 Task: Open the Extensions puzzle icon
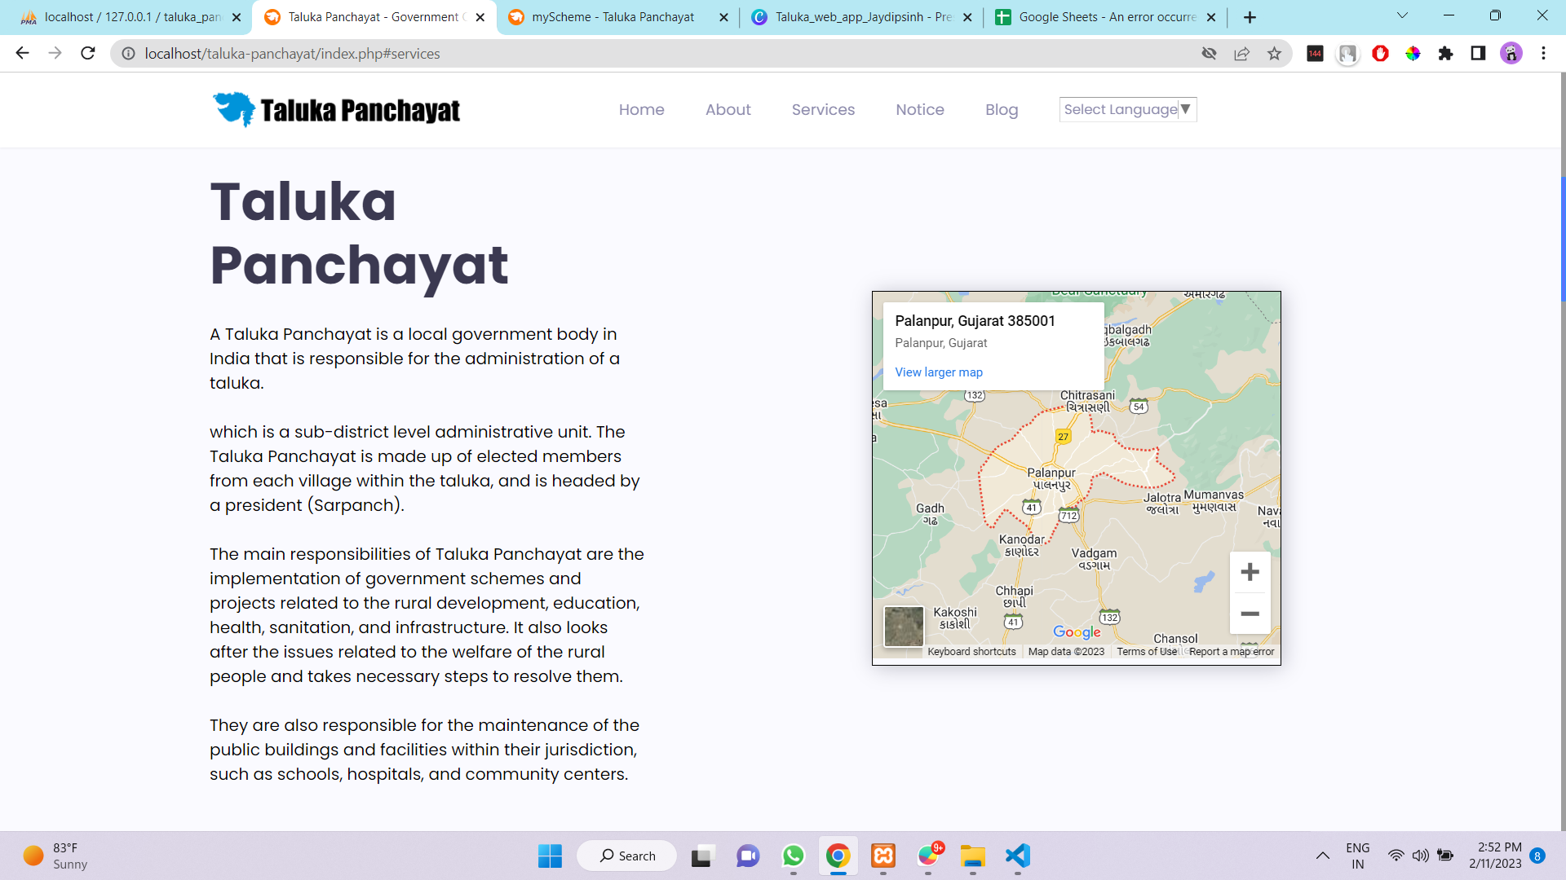[1445, 53]
